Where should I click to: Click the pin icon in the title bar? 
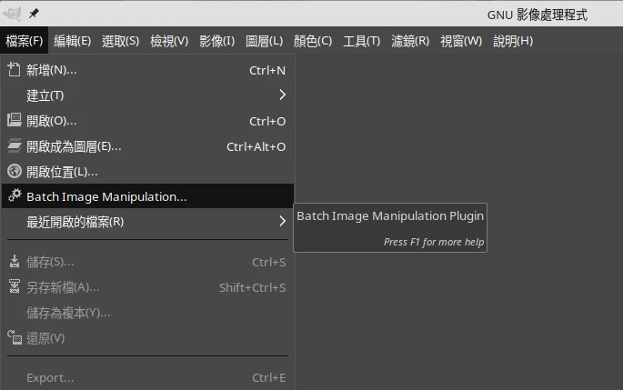click(34, 14)
